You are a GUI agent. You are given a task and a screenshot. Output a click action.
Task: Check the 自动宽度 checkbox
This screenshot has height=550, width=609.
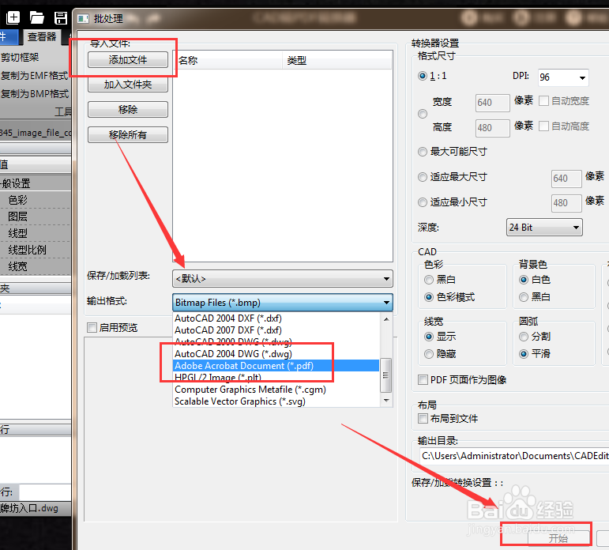point(543,101)
